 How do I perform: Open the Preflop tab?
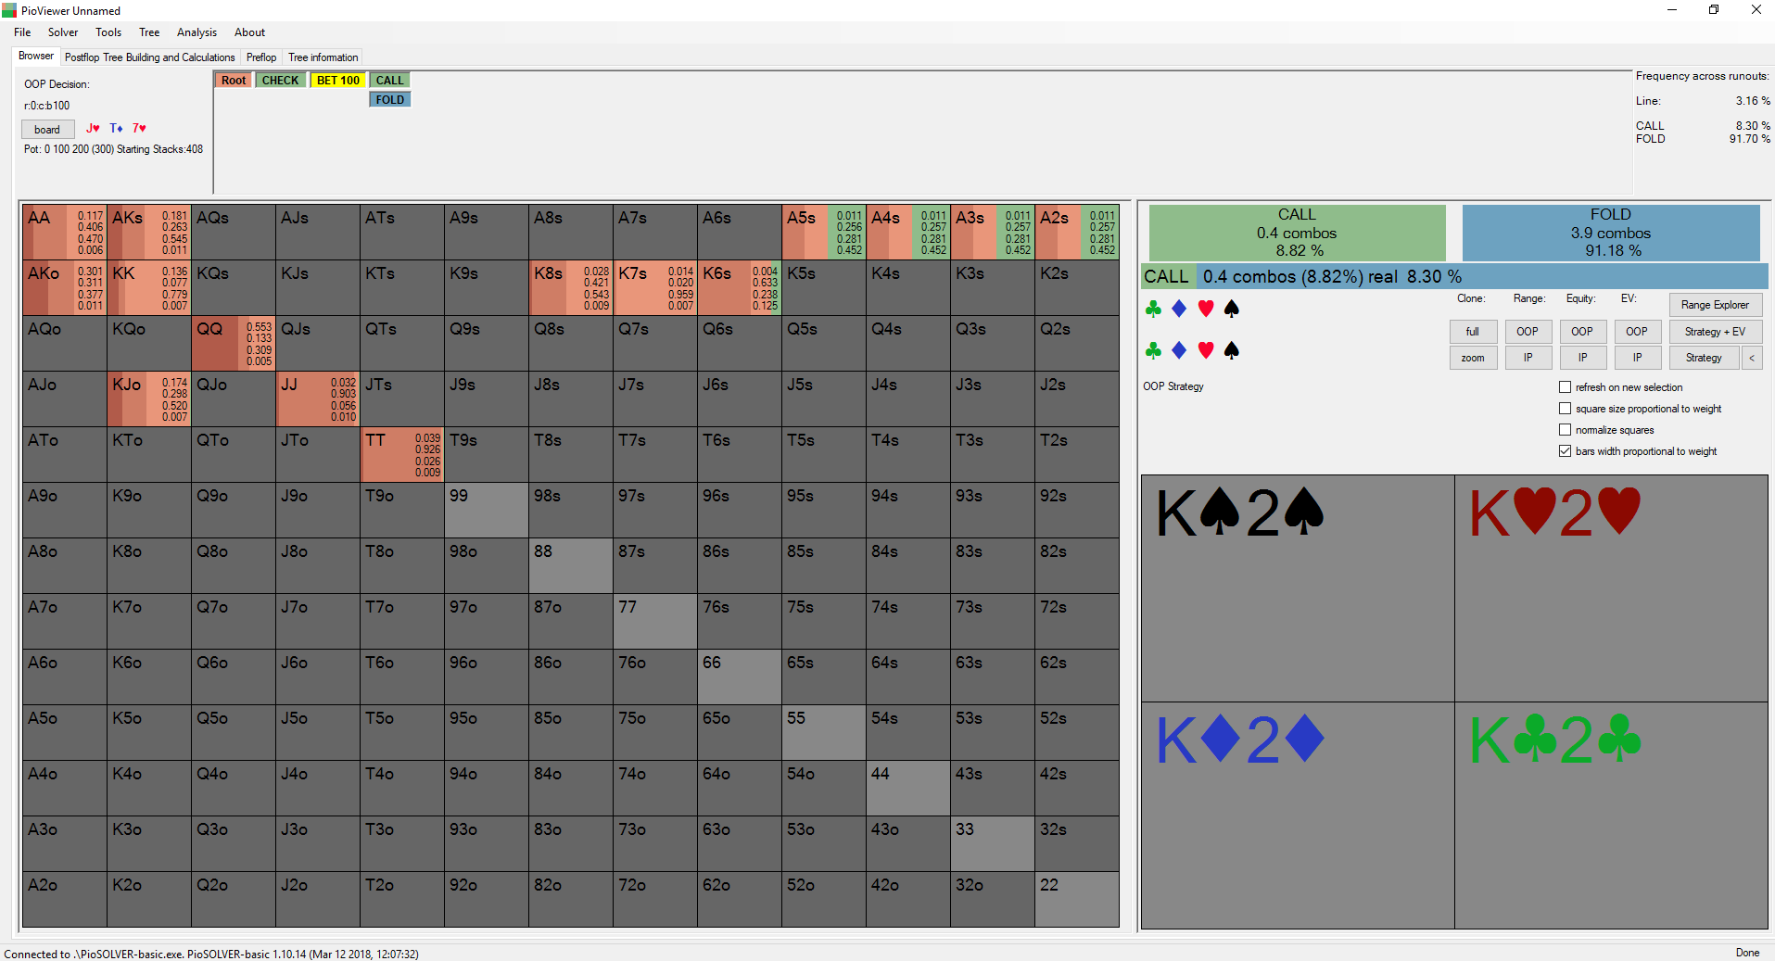coord(261,57)
